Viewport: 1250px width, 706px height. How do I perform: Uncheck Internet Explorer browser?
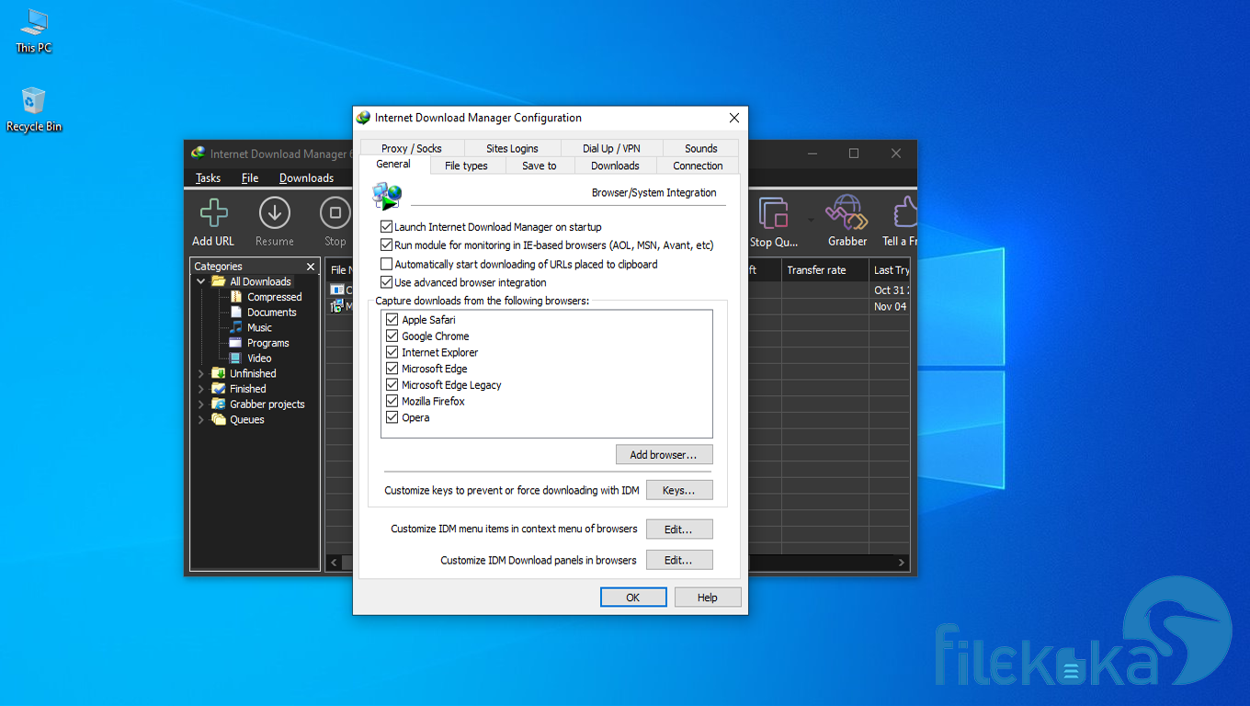tap(392, 352)
